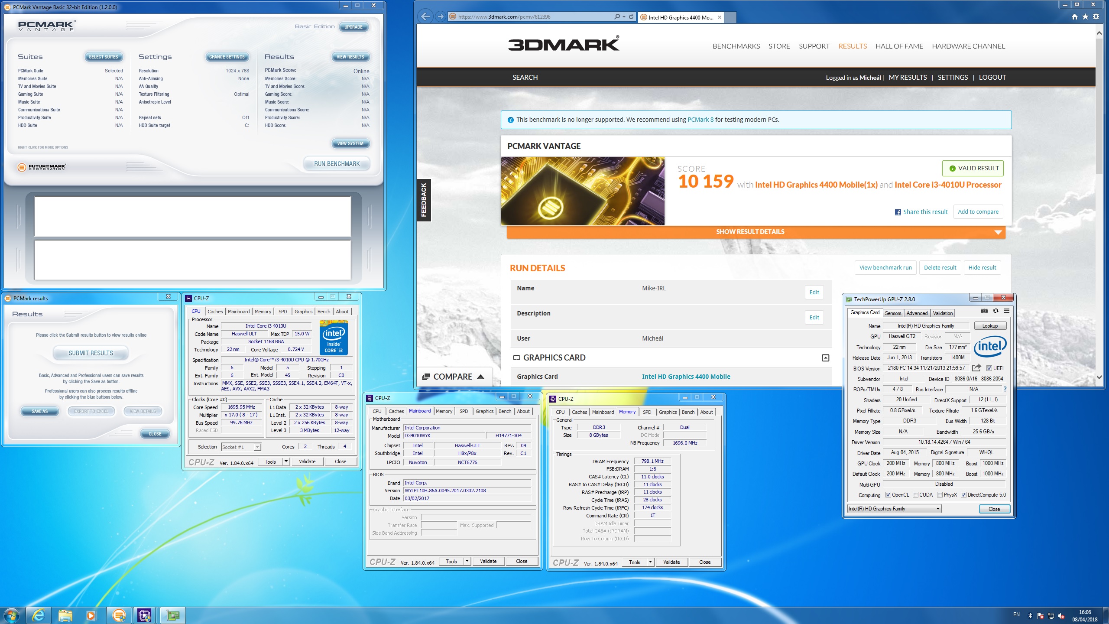The height and width of the screenshot is (624, 1109).
Task: Toggle the DirectCompute 5.0 checkbox in GPU-Z
Action: click(x=963, y=495)
